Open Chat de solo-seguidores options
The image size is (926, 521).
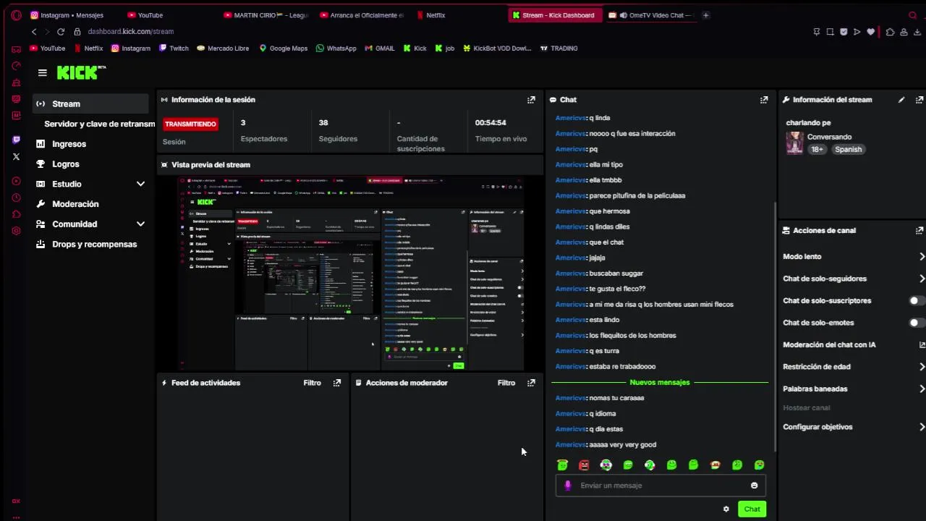coord(854,279)
